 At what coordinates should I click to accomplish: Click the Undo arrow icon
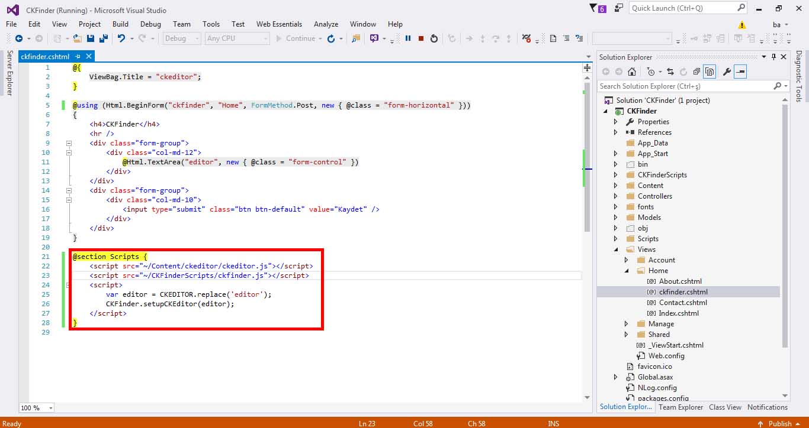click(x=121, y=38)
